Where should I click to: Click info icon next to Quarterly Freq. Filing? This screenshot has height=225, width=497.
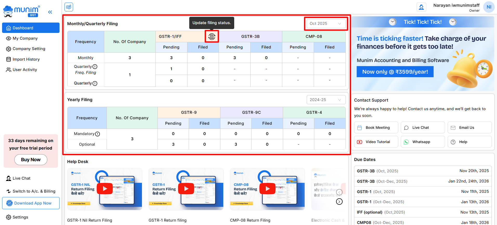coord(95,67)
